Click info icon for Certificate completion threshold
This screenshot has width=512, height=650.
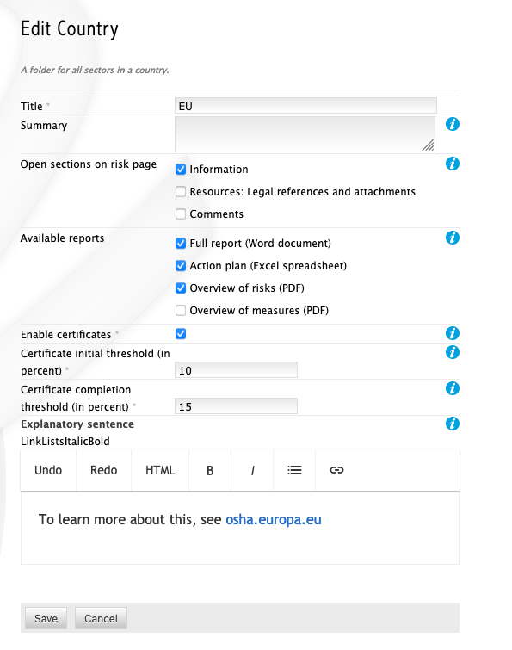point(453,388)
